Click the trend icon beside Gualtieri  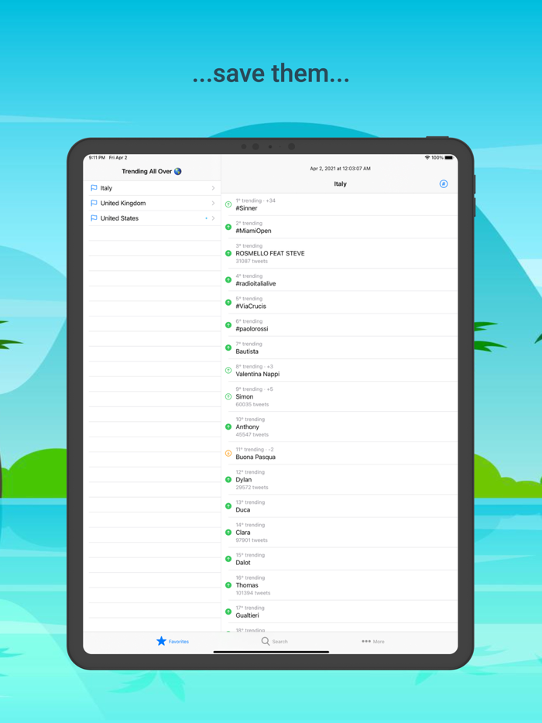point(228,612)
